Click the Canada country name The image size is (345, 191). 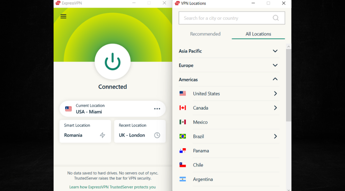click(200, 108)
